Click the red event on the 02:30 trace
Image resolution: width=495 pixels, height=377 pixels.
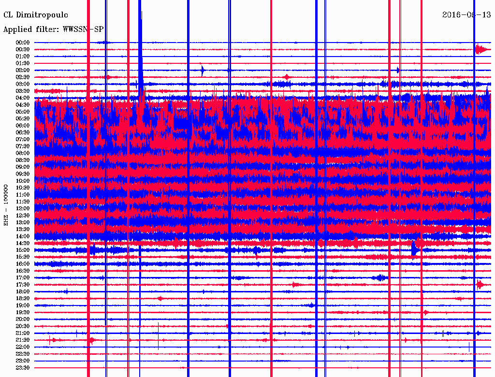click(x=287, y=77)
